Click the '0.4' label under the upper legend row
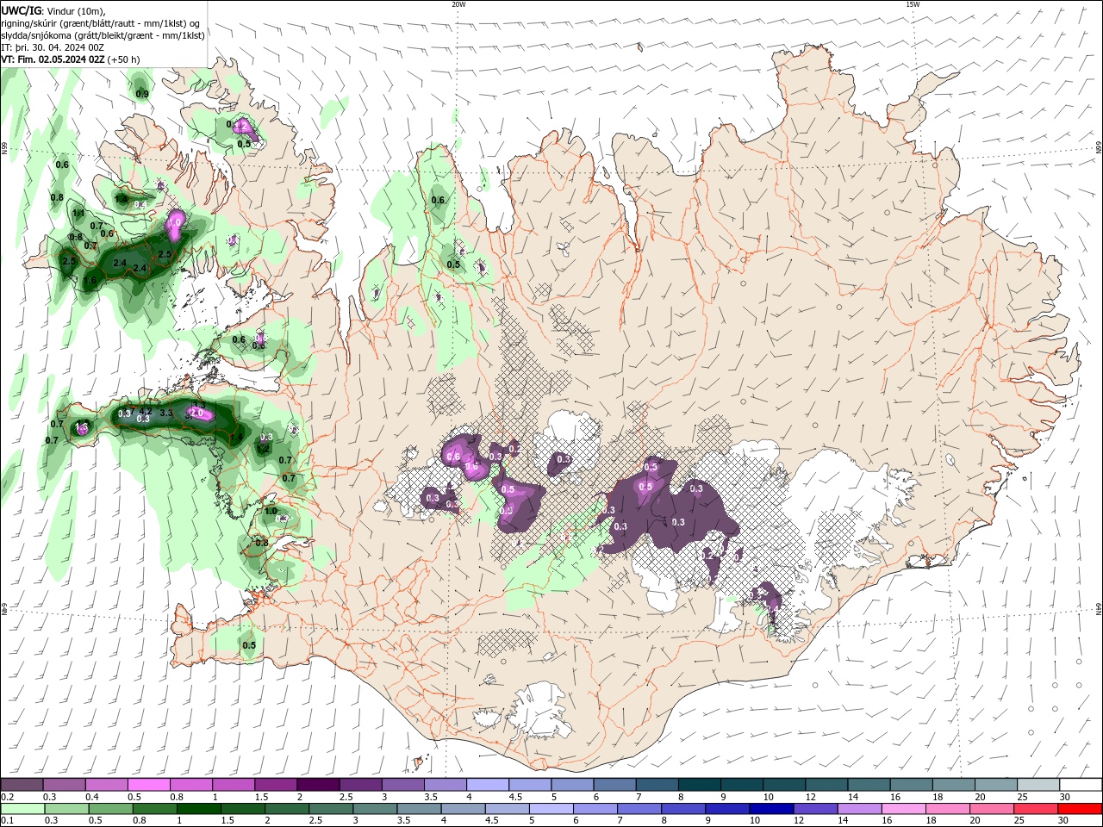 click(x=91, y=797)
